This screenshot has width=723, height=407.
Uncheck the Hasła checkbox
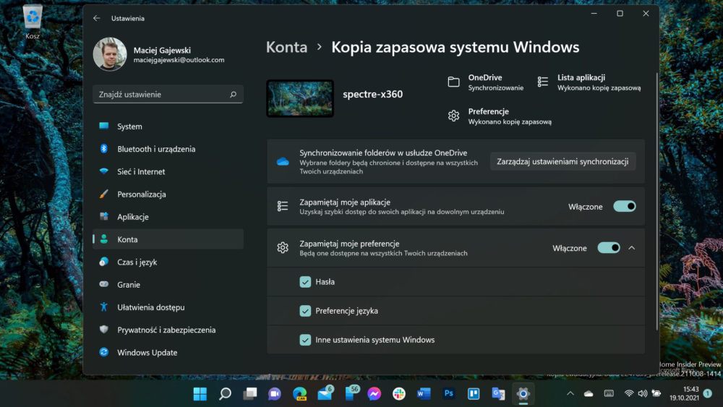[305, 282]
